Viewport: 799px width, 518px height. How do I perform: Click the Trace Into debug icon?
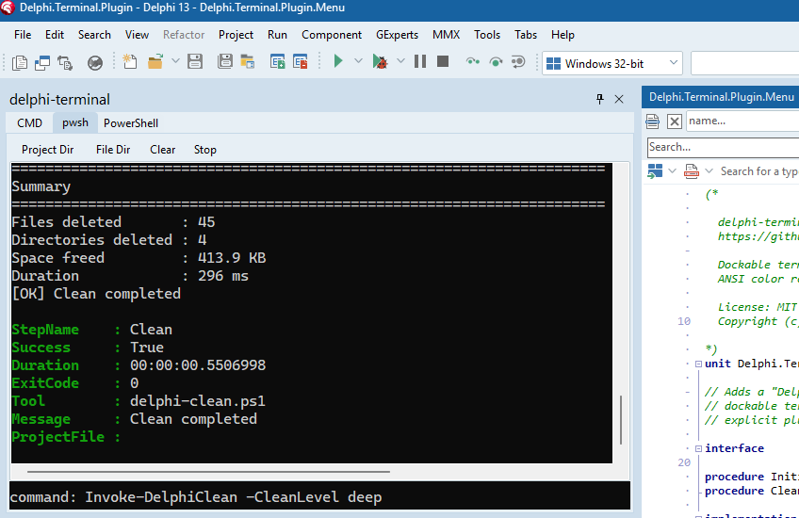click(x=473, y=61)
